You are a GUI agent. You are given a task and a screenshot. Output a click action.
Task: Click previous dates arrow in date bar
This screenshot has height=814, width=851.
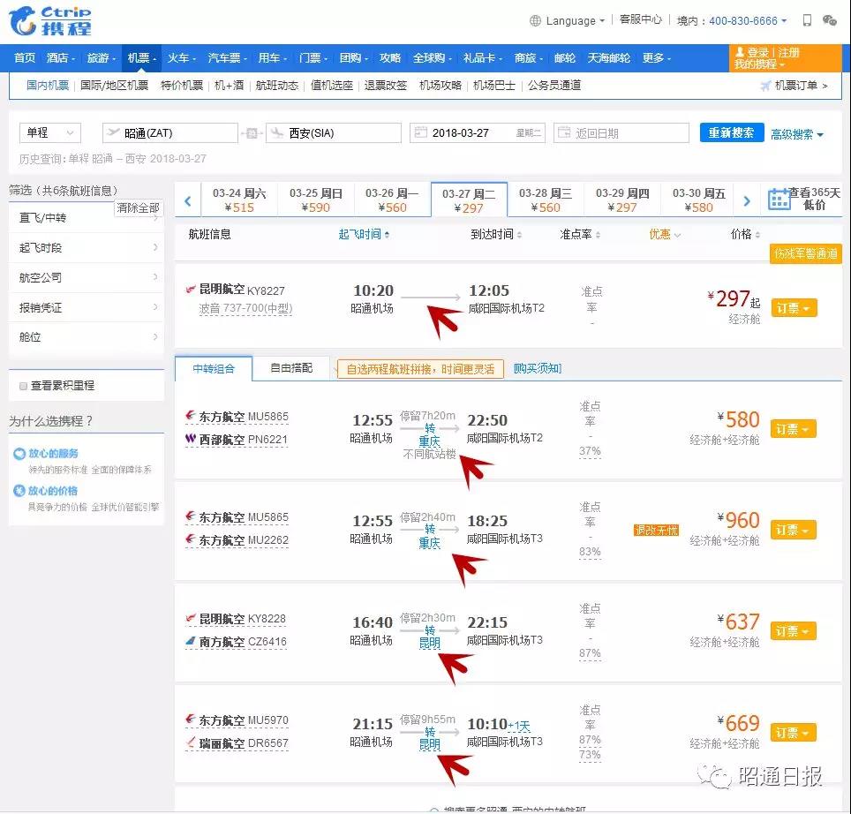pos(188,200)
